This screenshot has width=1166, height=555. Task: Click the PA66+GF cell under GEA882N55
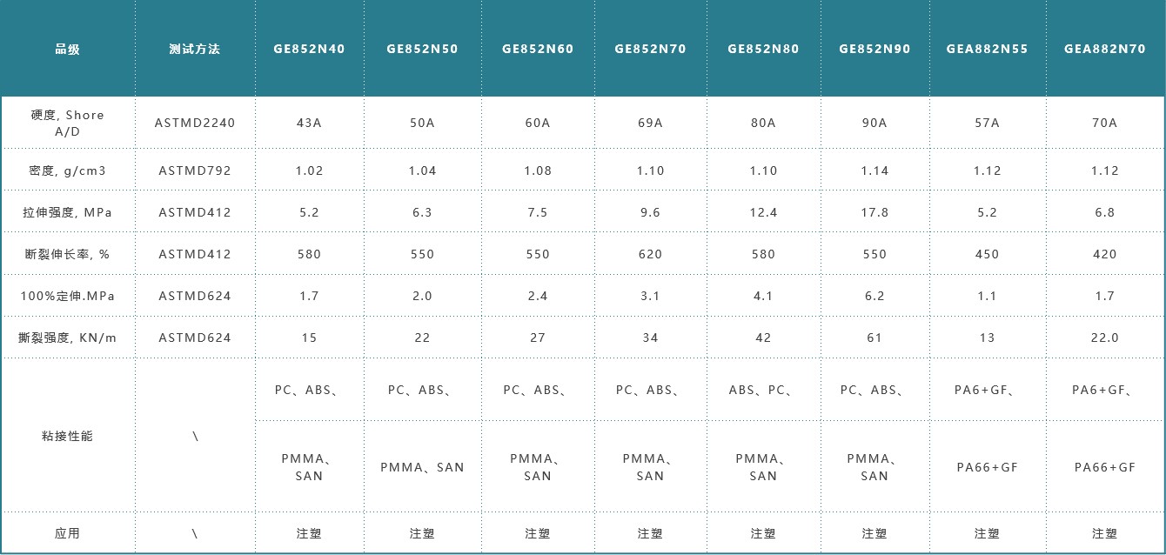click(x=987, y=467)
